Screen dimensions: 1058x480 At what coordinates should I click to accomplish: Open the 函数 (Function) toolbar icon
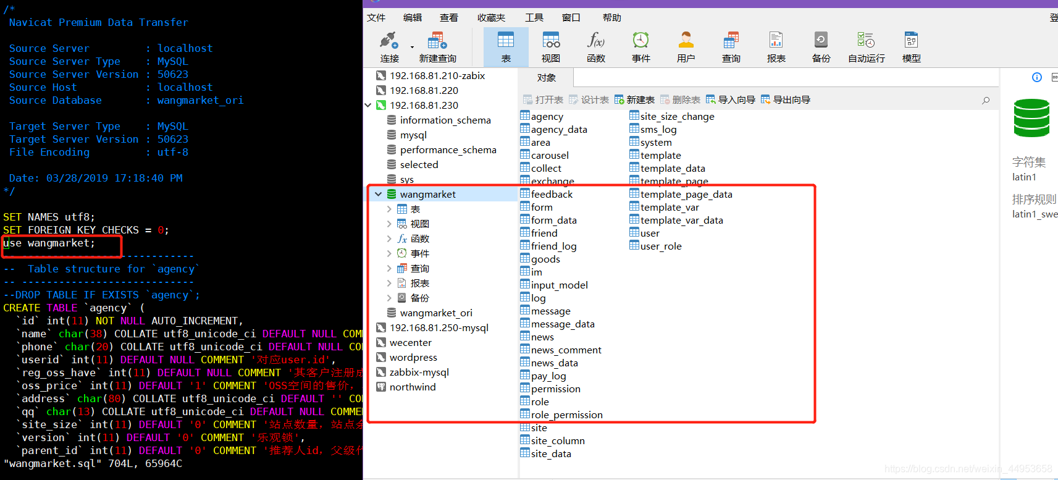click(x=596, y=47)
